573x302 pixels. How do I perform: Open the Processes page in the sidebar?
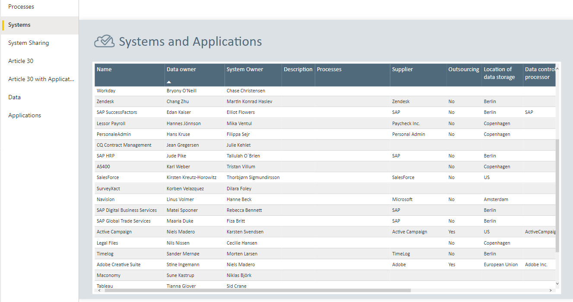[x=21, y=7]
